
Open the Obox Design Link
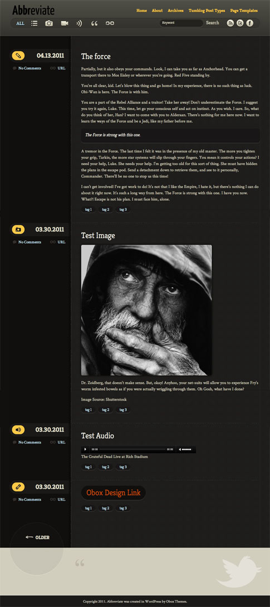tap(113, 493)
